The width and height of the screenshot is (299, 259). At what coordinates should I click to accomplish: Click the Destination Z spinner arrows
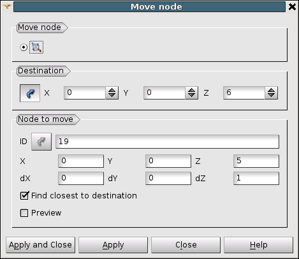272,93
